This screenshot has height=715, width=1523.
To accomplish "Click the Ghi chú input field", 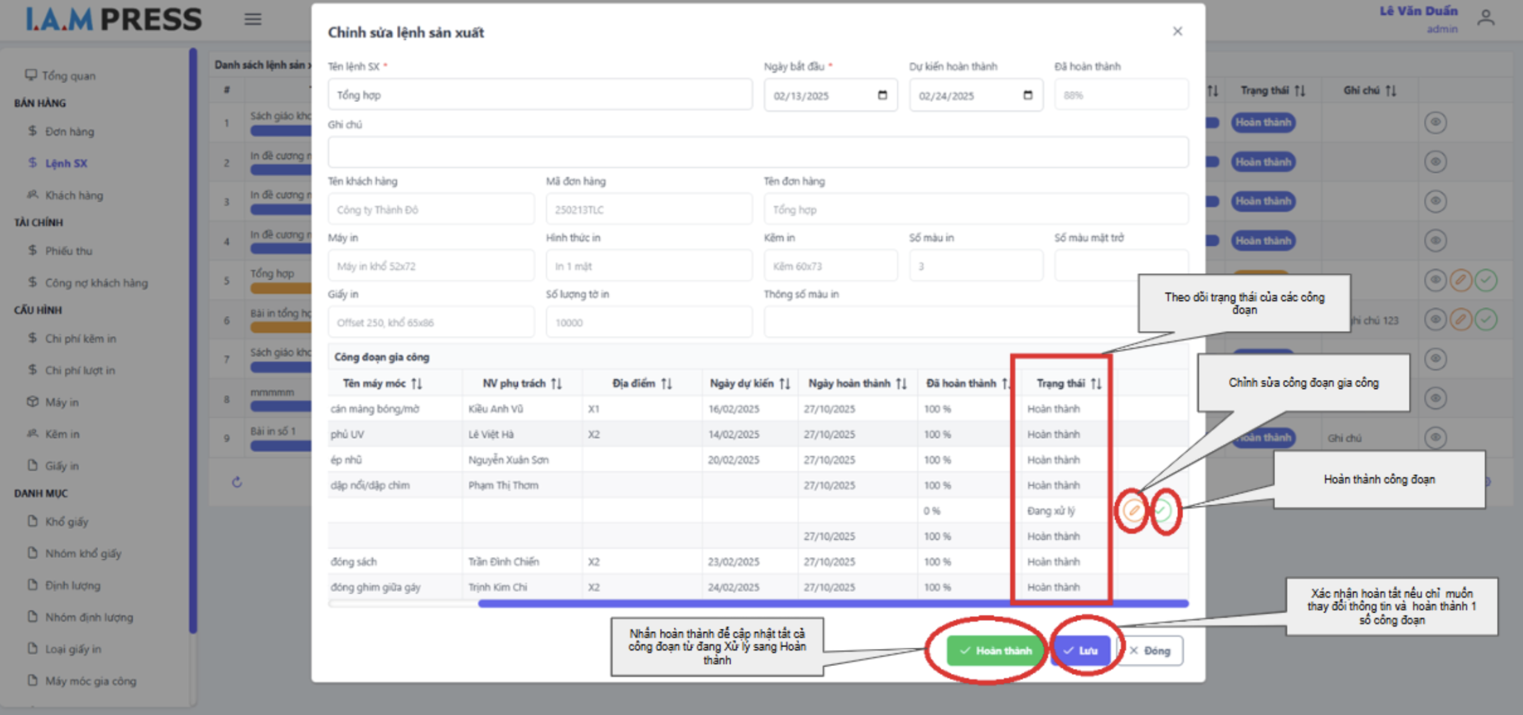I will click(x=757, y=152).
